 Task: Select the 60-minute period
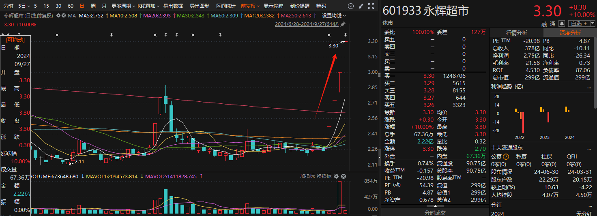(x=71, y=6)
